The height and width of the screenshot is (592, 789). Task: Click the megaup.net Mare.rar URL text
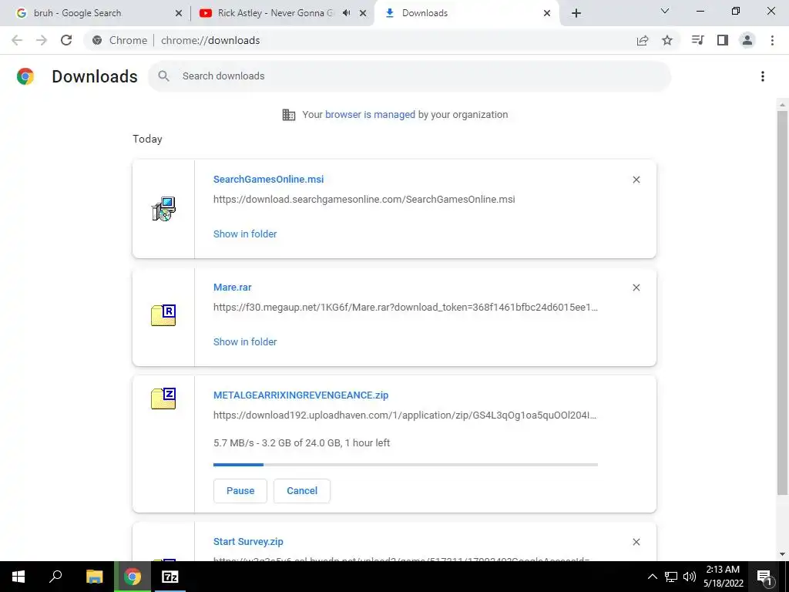[405, 307]
